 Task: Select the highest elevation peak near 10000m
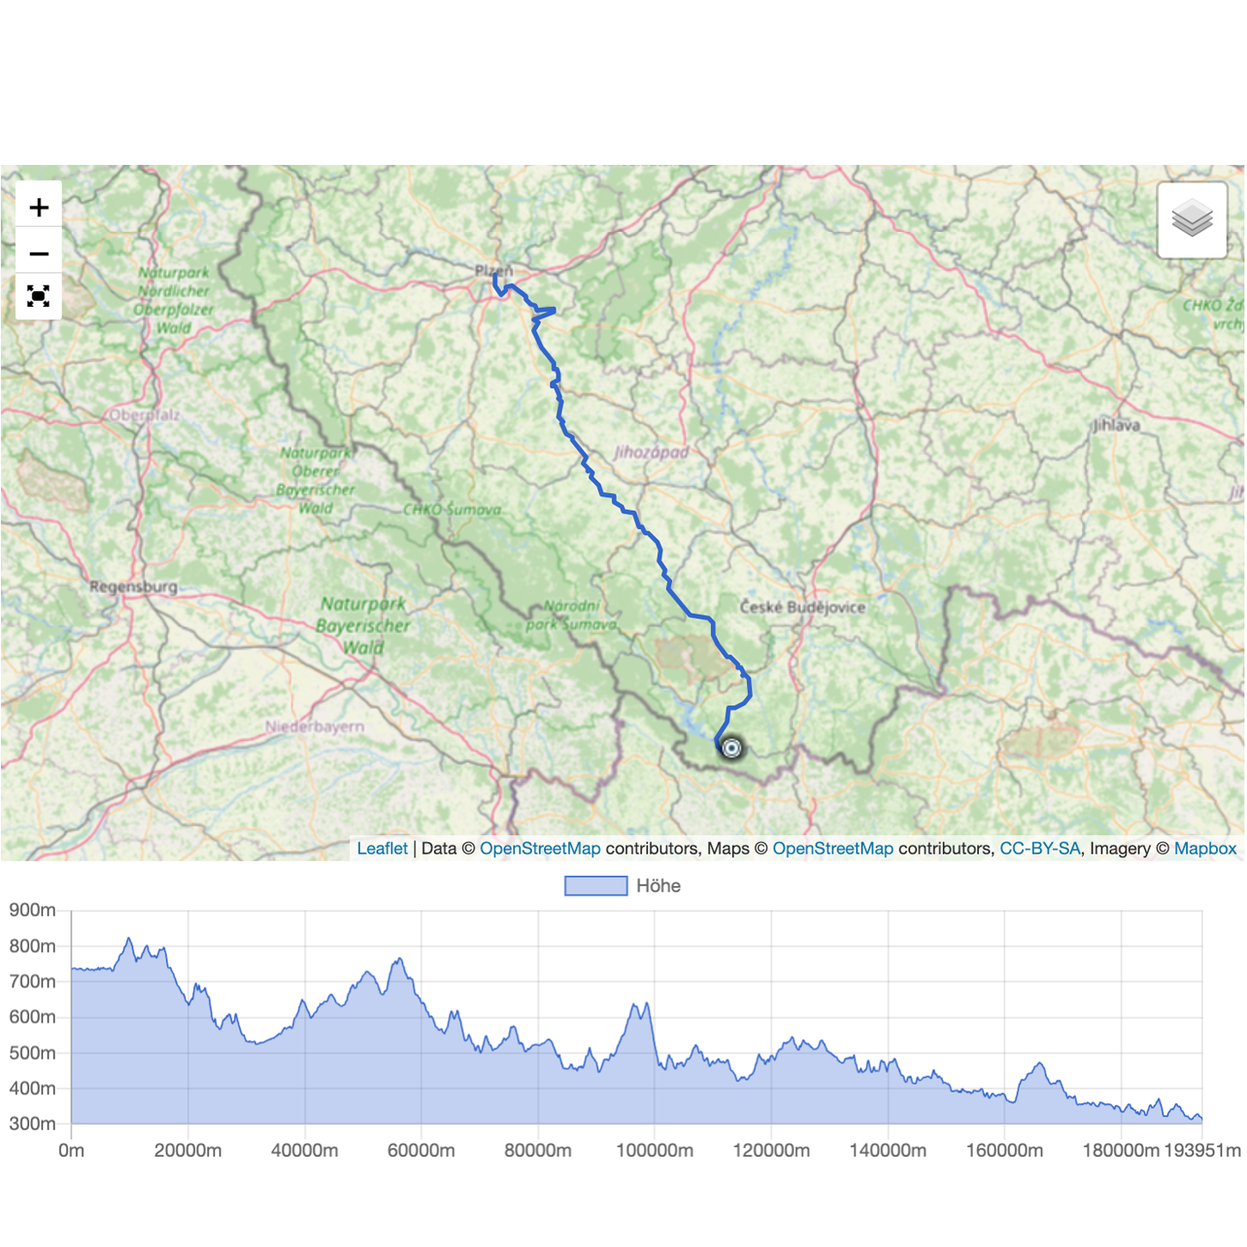coord(129,940)
